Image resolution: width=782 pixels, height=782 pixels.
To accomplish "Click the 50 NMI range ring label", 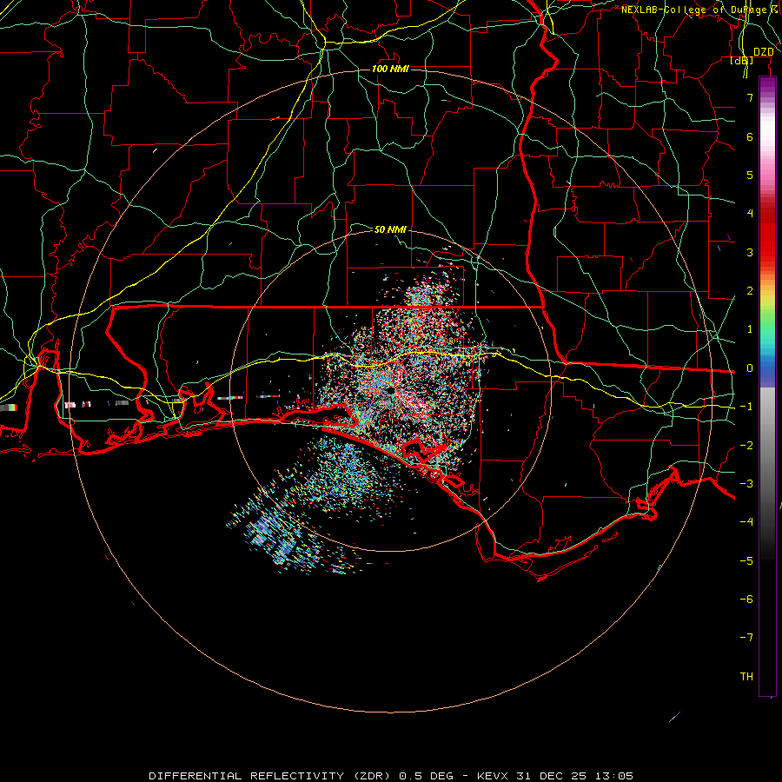I will pyautogui.click(x=390, y=229).
